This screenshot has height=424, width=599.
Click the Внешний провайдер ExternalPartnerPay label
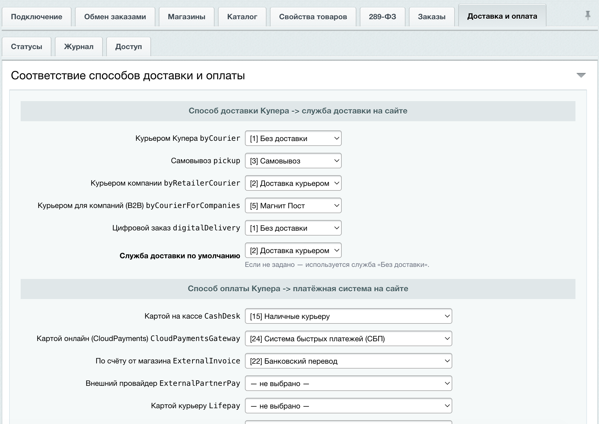163,383
